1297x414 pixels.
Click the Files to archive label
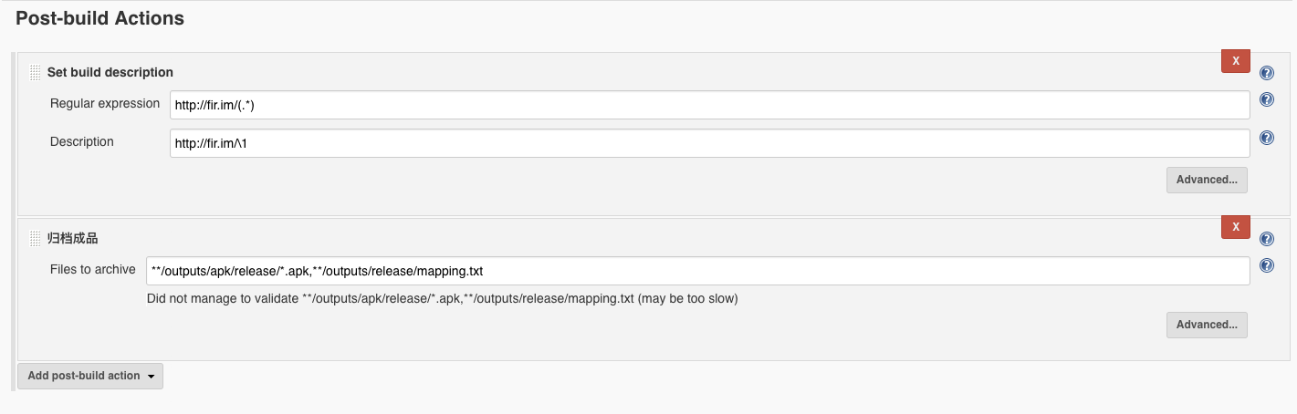tap(93, 269)
